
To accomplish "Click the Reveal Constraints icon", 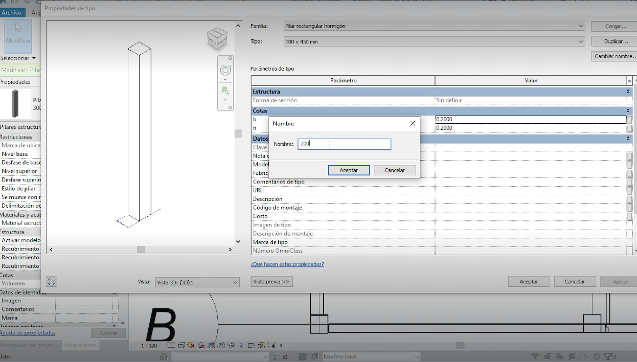I will coord(270,346).
